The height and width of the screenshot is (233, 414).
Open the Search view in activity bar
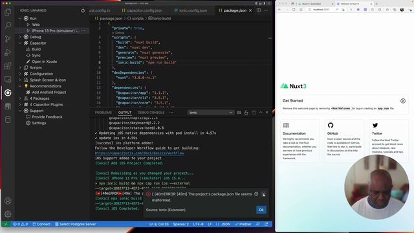(8, 25)
